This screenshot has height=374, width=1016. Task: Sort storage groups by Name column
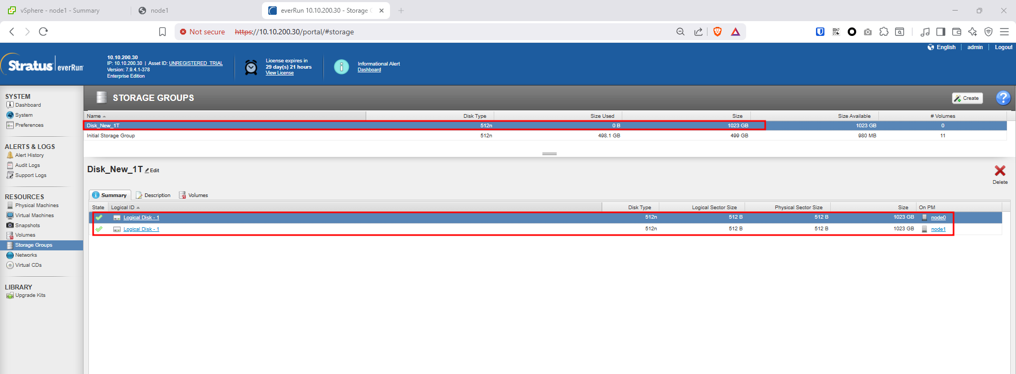pyautogui.click(x=94, y=116)
